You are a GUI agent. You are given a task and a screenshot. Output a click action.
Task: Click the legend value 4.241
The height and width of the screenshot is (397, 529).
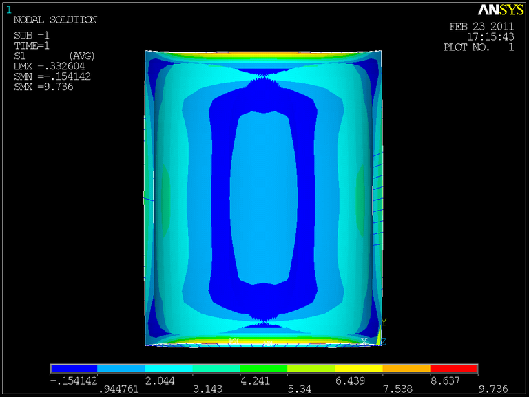[x=255, y=380]
